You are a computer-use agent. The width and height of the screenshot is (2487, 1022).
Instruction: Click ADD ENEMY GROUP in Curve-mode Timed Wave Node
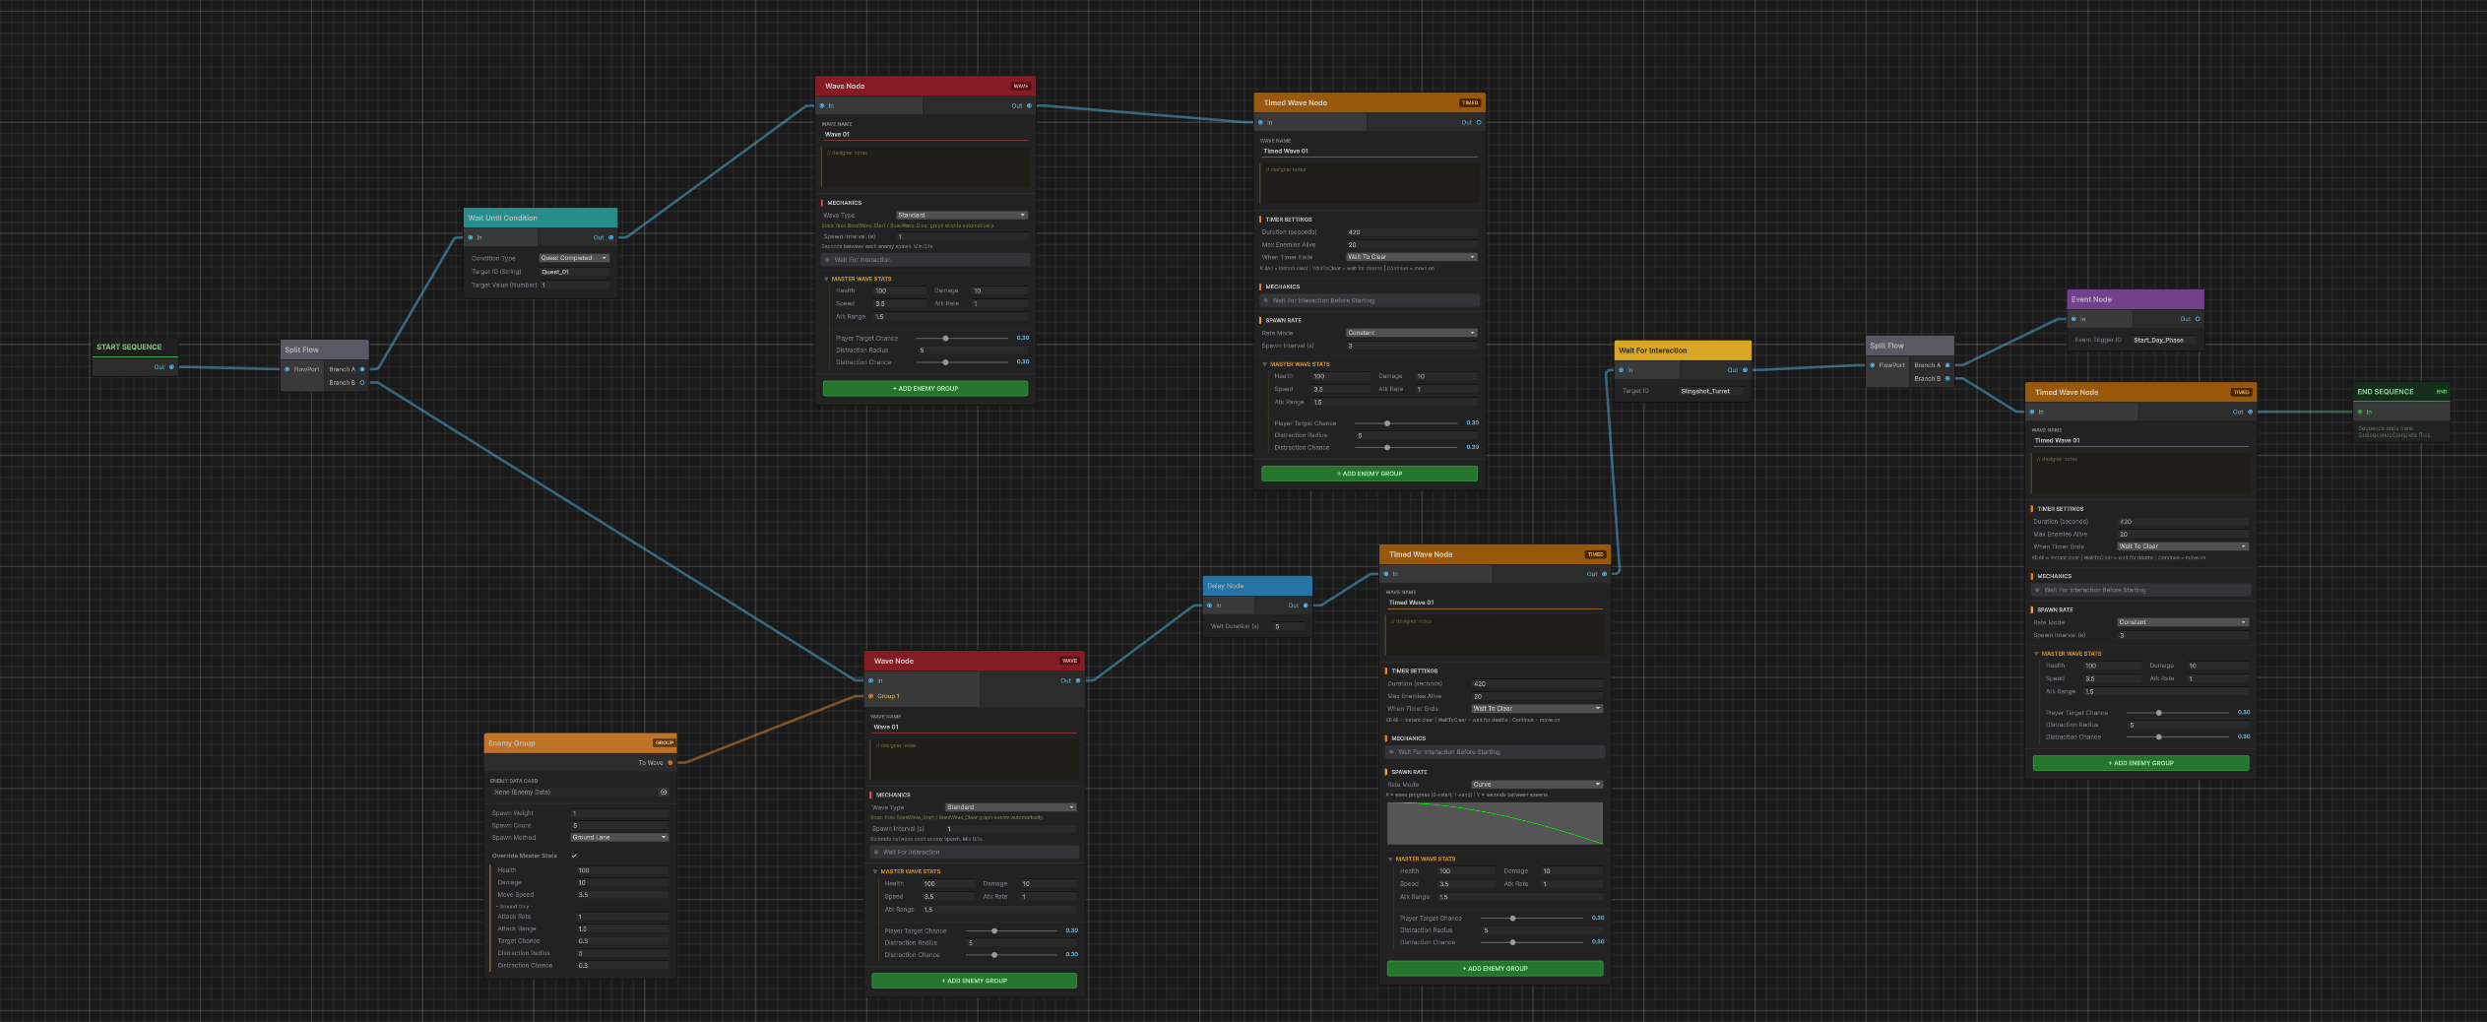(x=1496, y=969)
